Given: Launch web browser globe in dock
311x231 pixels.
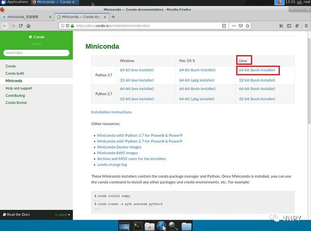Looking at the screenshot, I should [x=161, y=226].
